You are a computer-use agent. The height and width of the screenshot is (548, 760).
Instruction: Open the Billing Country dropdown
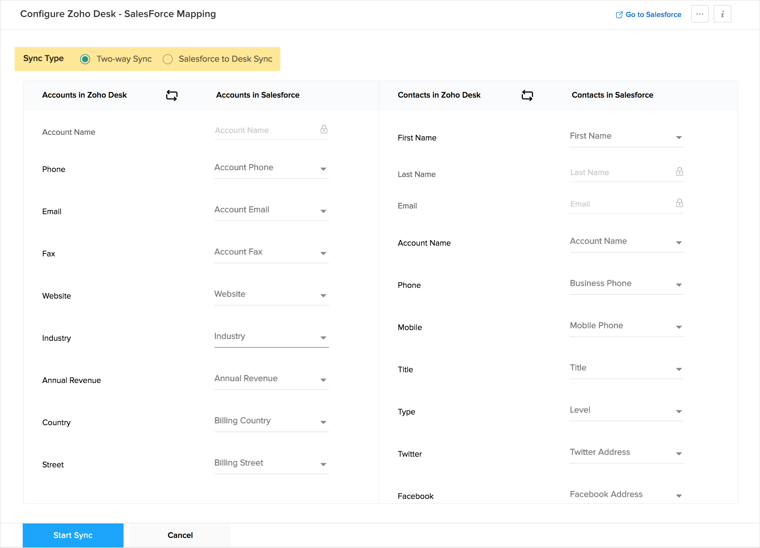click(x=323, y=422)
